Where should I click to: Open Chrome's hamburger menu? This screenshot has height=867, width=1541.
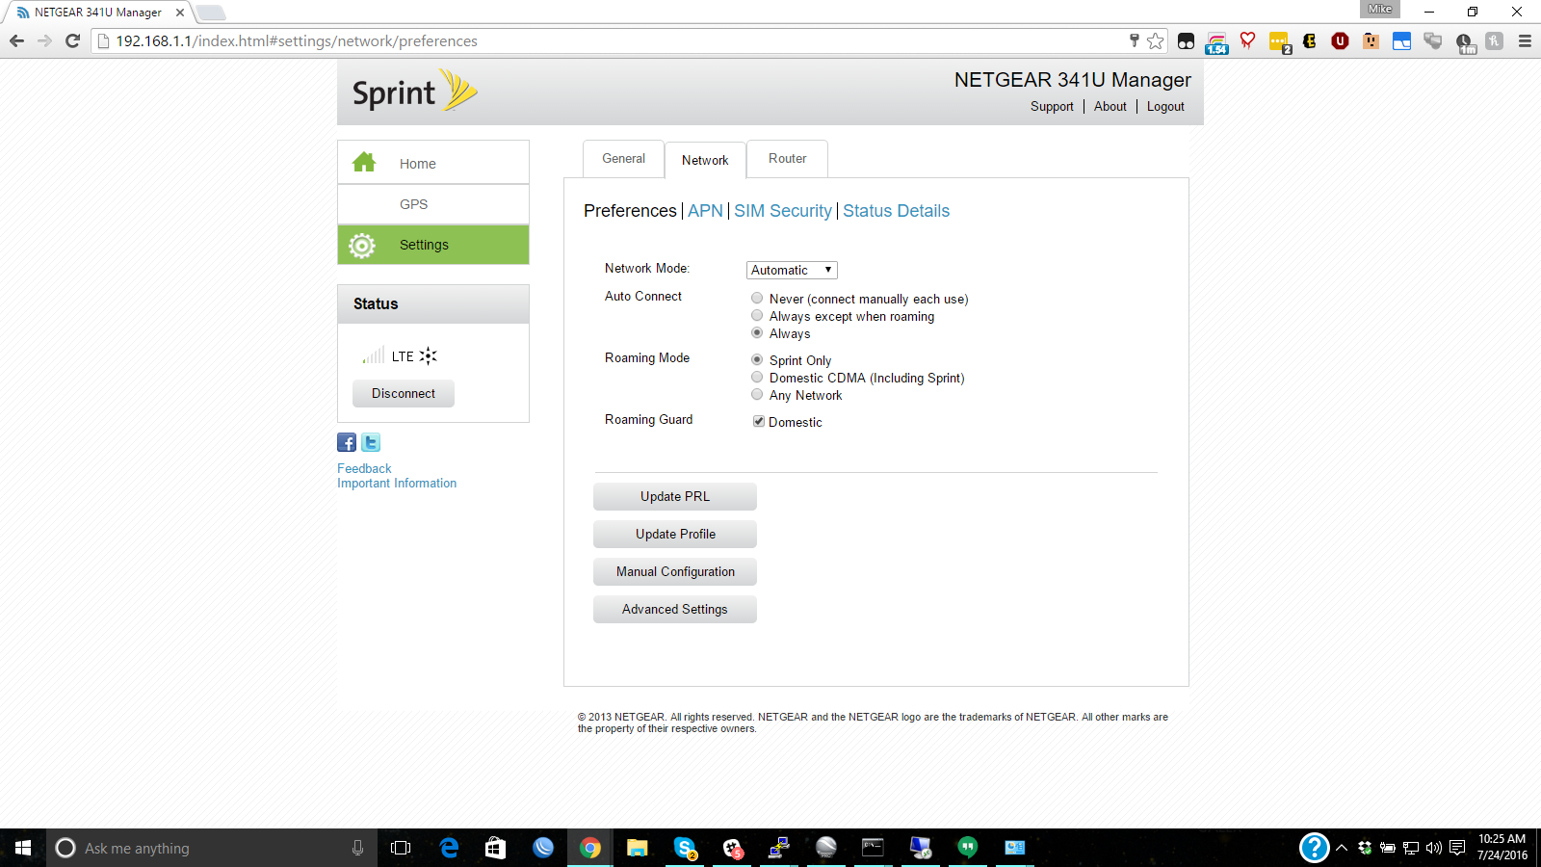point(1524,41)
